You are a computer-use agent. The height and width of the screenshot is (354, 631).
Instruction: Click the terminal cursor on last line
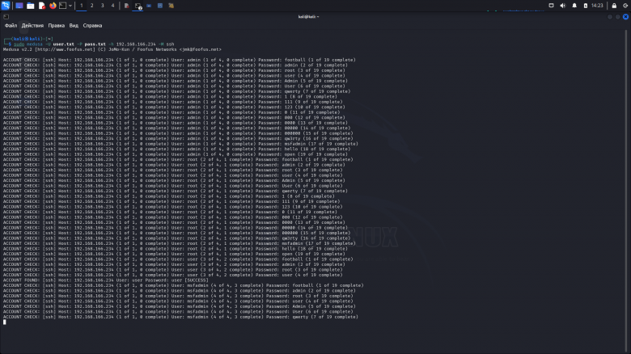(4, 322)
